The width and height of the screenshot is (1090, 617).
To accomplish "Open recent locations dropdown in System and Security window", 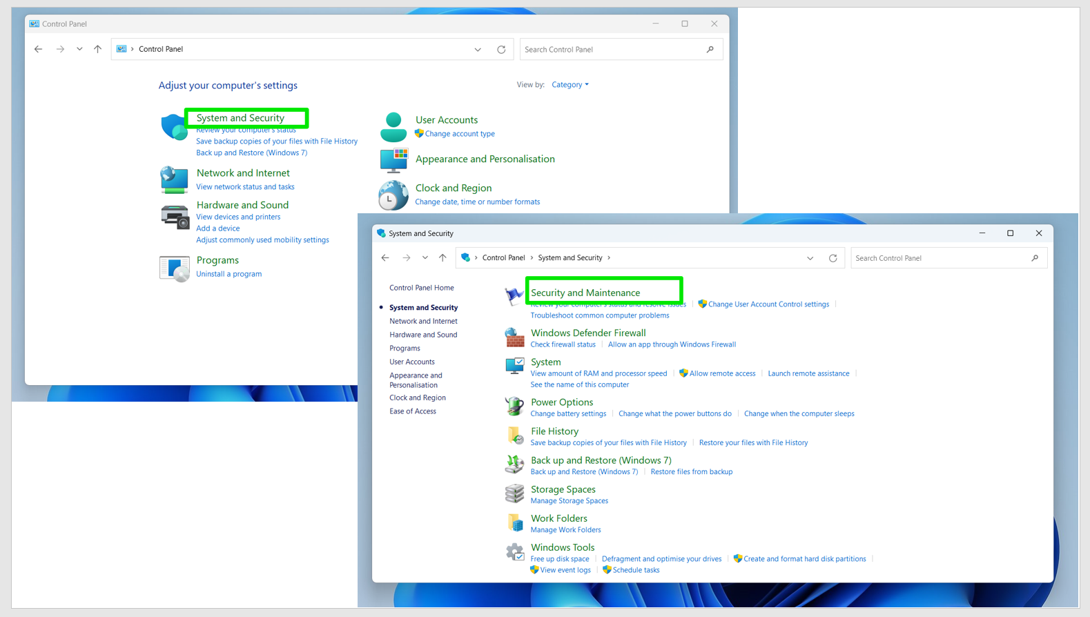I will tap(425, 258).
